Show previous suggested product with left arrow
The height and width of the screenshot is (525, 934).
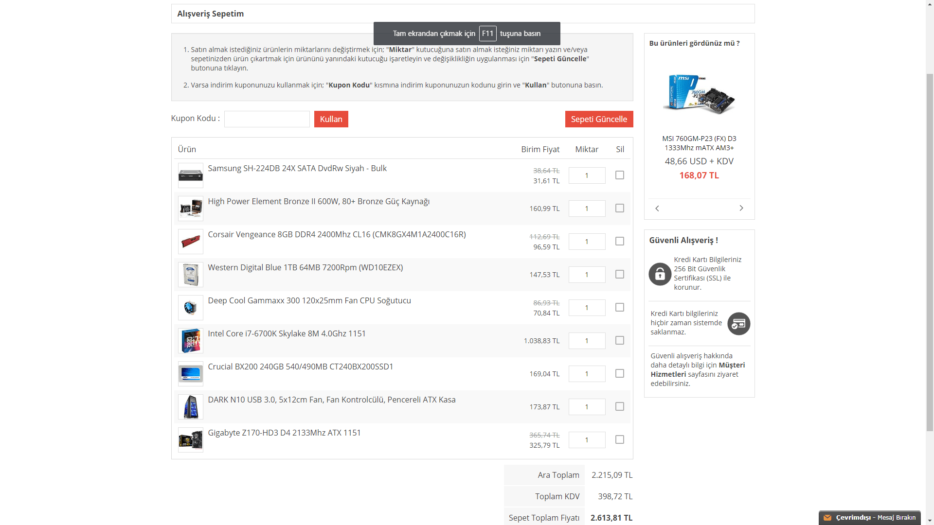657,208
